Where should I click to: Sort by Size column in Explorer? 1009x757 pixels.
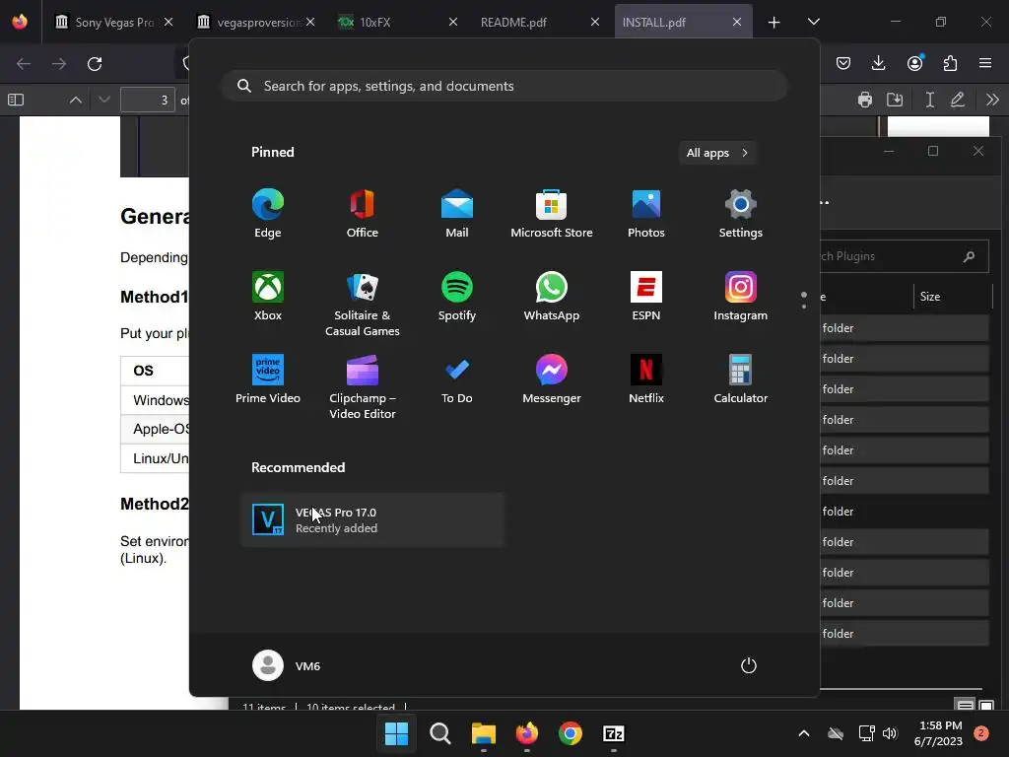click(953, 297)
